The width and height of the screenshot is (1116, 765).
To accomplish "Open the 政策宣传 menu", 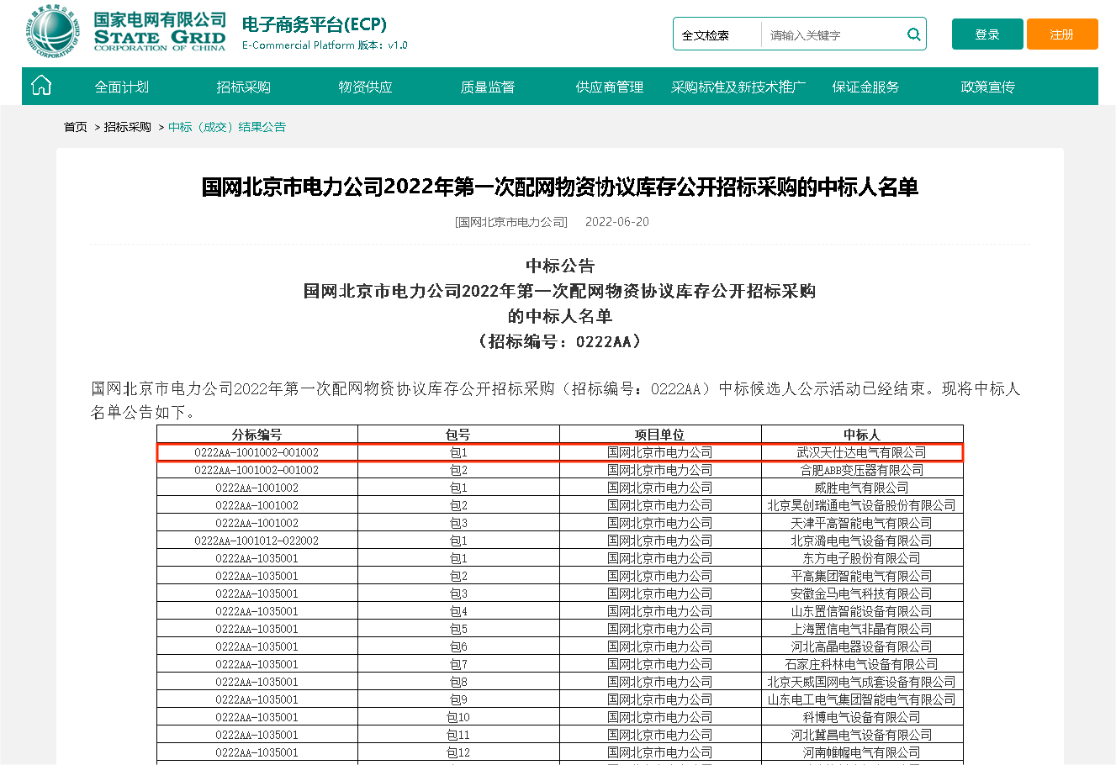I will click(x=988, y=87).
